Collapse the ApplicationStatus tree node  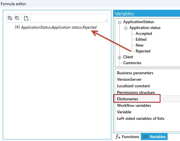tap(119, 22)
